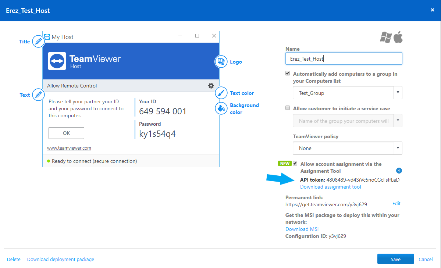Click inside the Name input field

pos(343,58)
